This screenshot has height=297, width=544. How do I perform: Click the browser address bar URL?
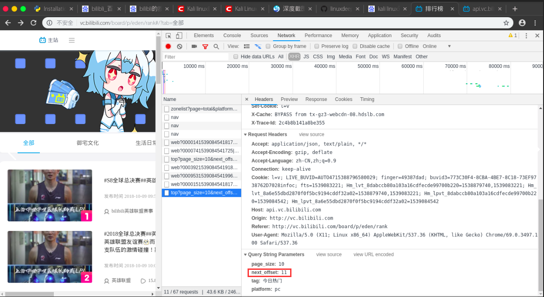click(132, 23)
